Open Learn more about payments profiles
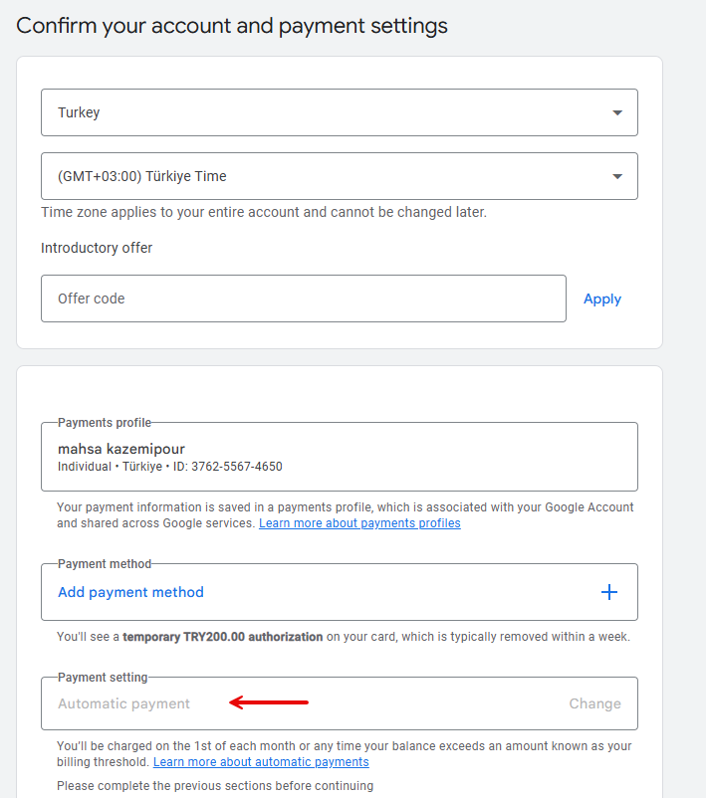706x798 pixels. tap(359, 522)
